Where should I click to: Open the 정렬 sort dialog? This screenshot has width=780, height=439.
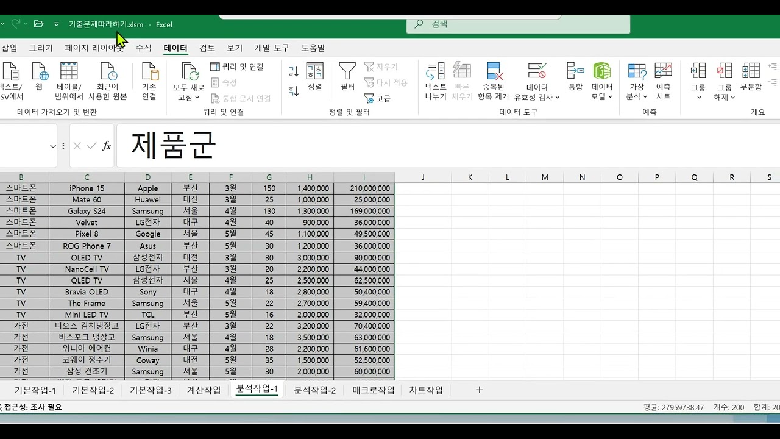point(314,77)
